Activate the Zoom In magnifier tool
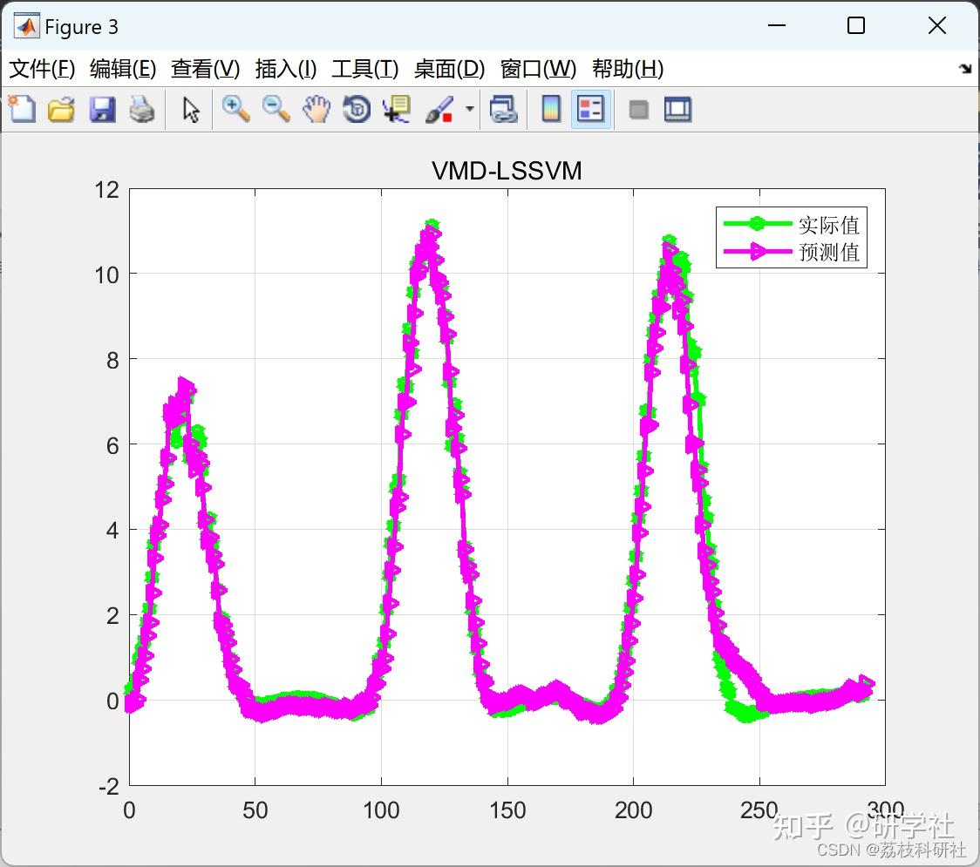Screen dimensions: 980x867 coord(235,109)
